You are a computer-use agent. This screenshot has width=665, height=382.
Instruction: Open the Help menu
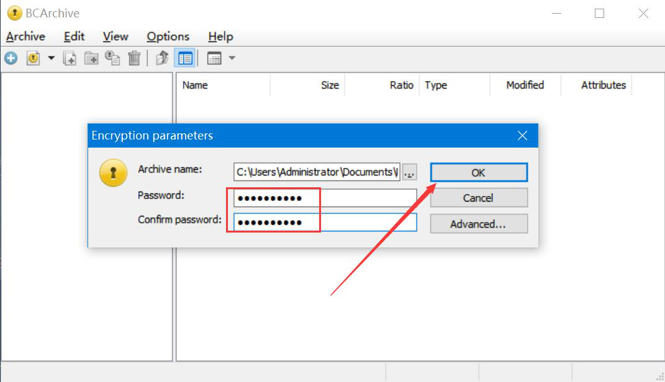tap(220, 37)
